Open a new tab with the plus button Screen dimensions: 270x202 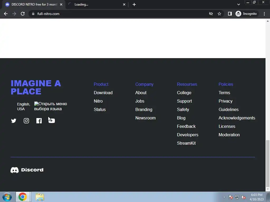(x=134, y=4)
